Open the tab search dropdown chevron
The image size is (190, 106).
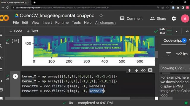172,2
